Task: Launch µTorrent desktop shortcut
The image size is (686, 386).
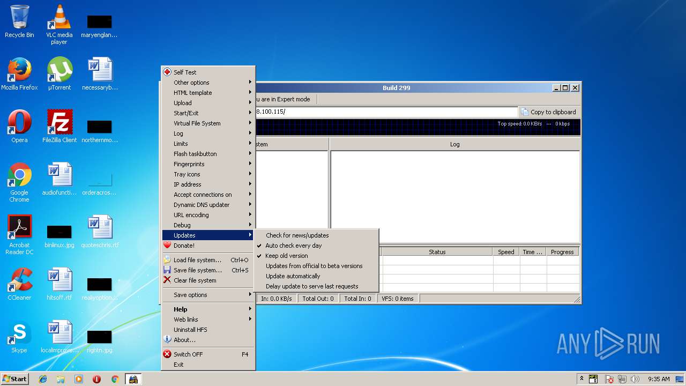Action: pyautogui.click(x=59, y=74)
